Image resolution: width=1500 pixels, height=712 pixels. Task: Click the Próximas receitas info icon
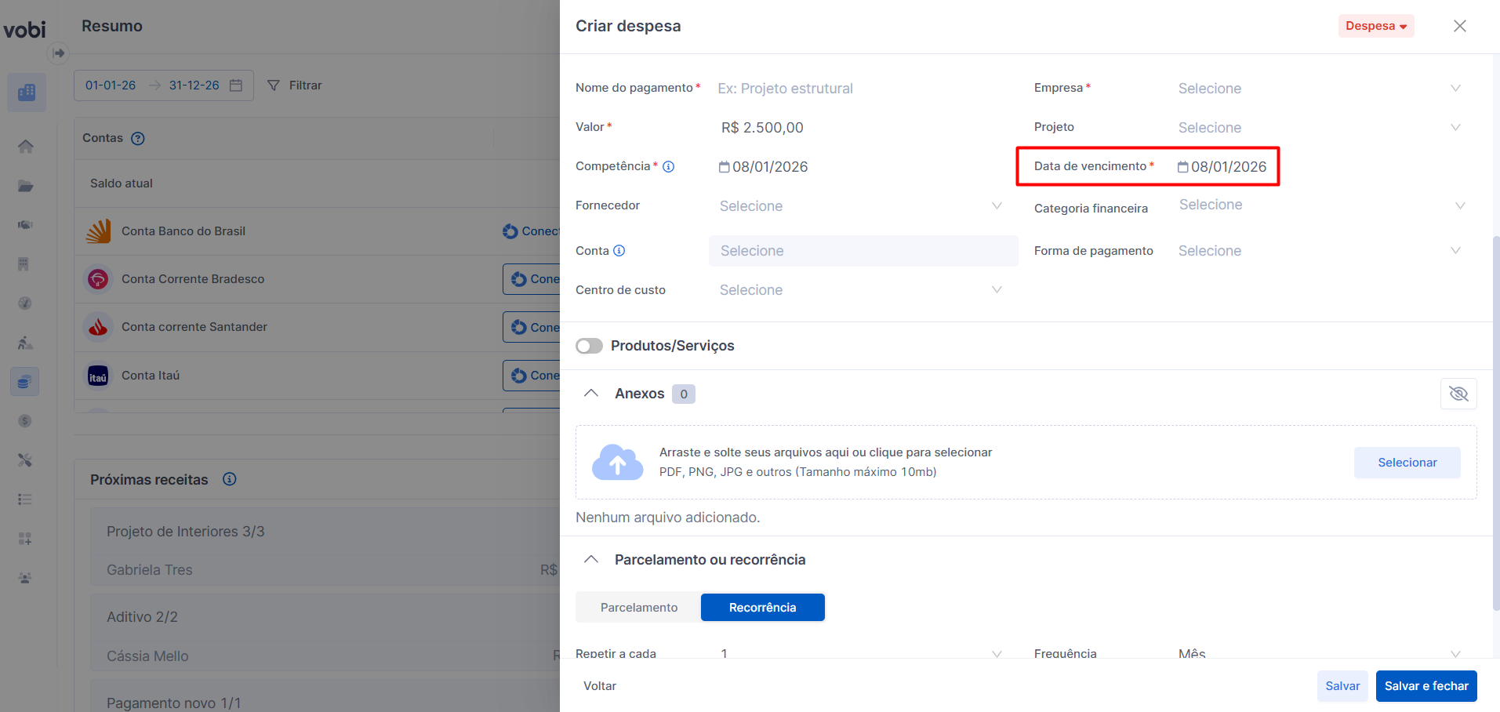230,479
